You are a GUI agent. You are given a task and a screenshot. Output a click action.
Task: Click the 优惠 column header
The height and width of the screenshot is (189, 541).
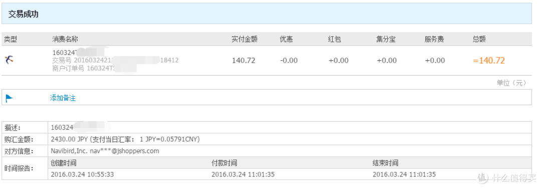287,39
